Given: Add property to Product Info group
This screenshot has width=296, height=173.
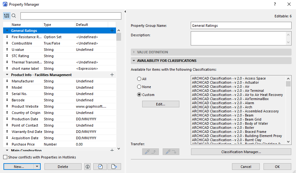Looking at the screenshot, I should click(x=112, y=75).
